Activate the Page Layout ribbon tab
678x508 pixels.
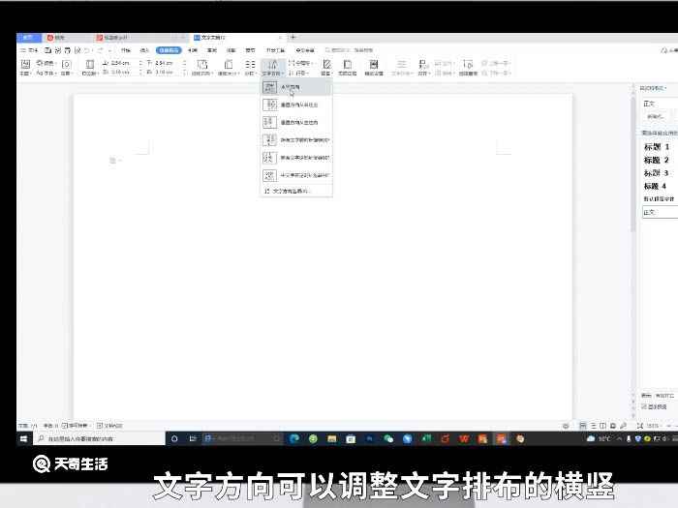[169, 50]
